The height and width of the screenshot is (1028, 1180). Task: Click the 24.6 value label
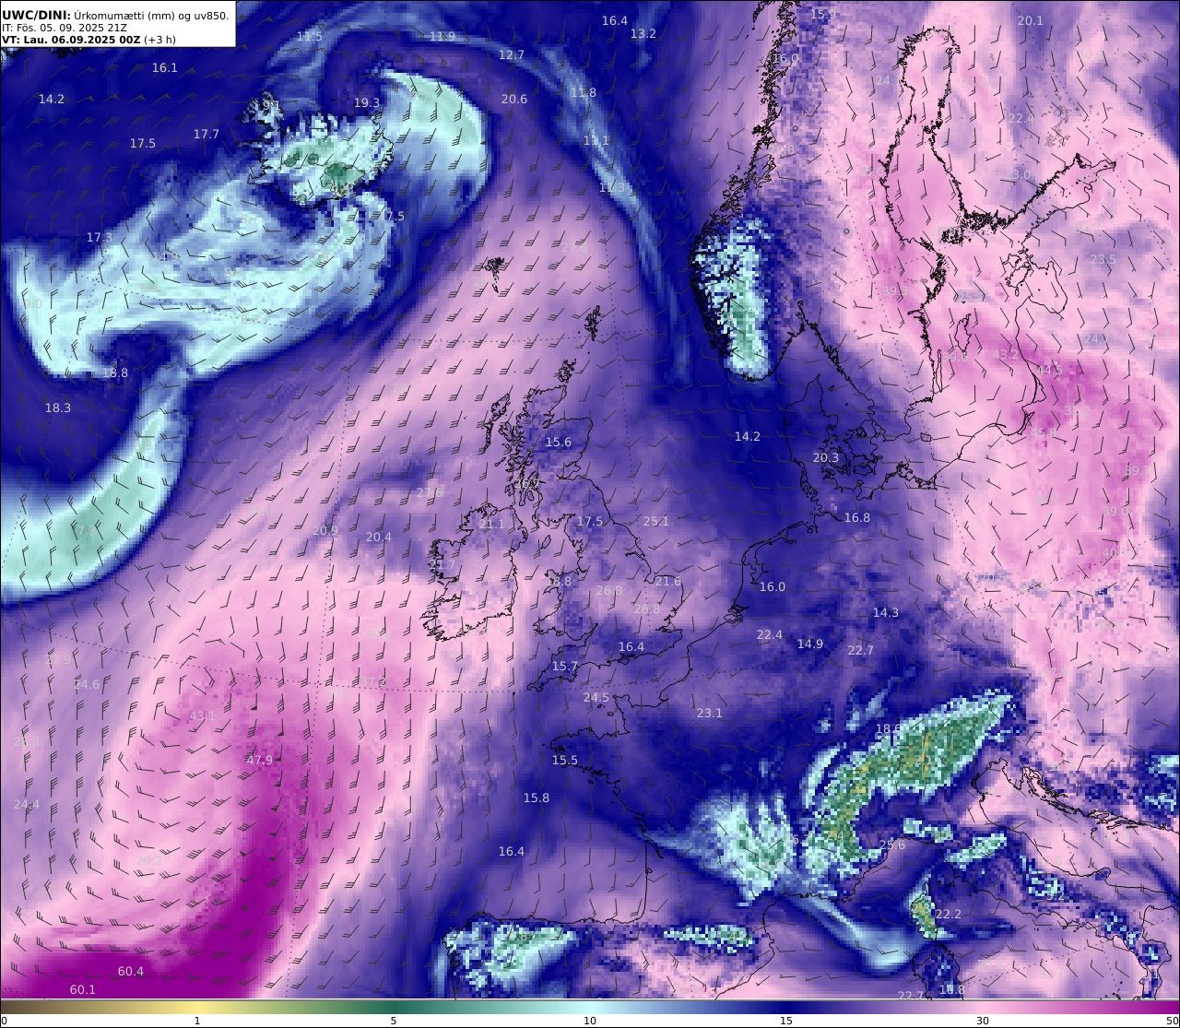pyautogui.click(x=87, y=684)
